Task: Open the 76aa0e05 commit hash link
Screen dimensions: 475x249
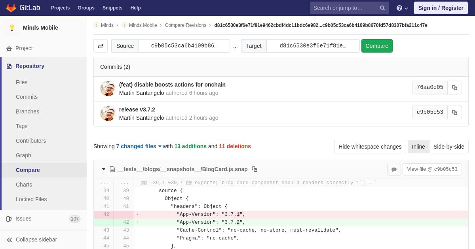Action: click(430, 87)
